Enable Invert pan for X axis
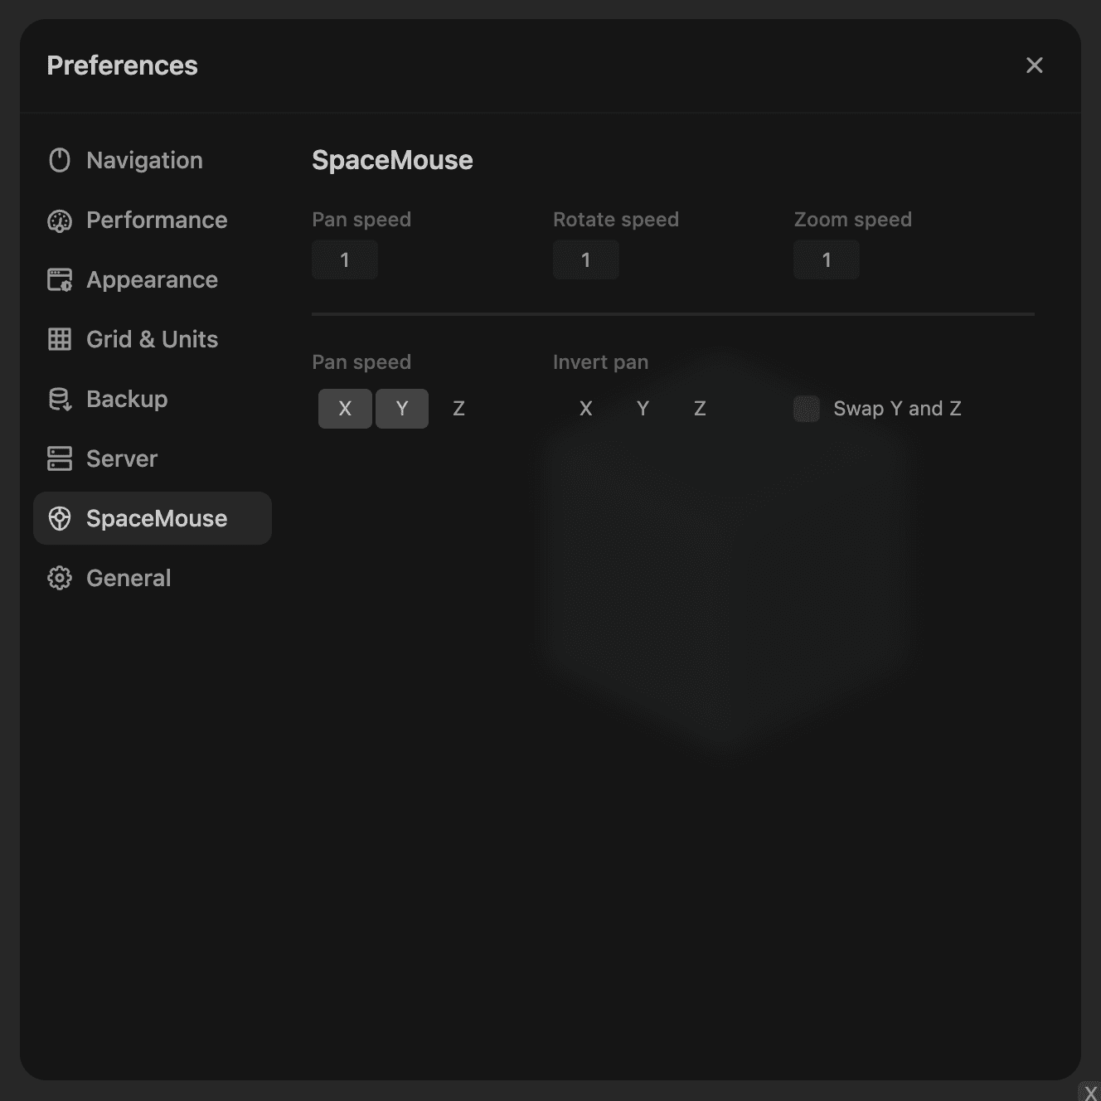1101x1101 pixels. point(586,409)
